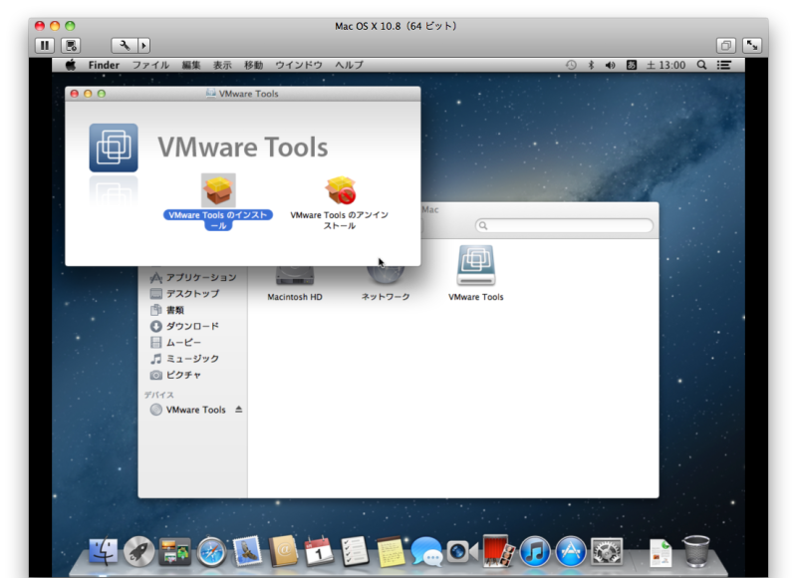Open ピクチャ in the Finder sidebar

point(176,375)
